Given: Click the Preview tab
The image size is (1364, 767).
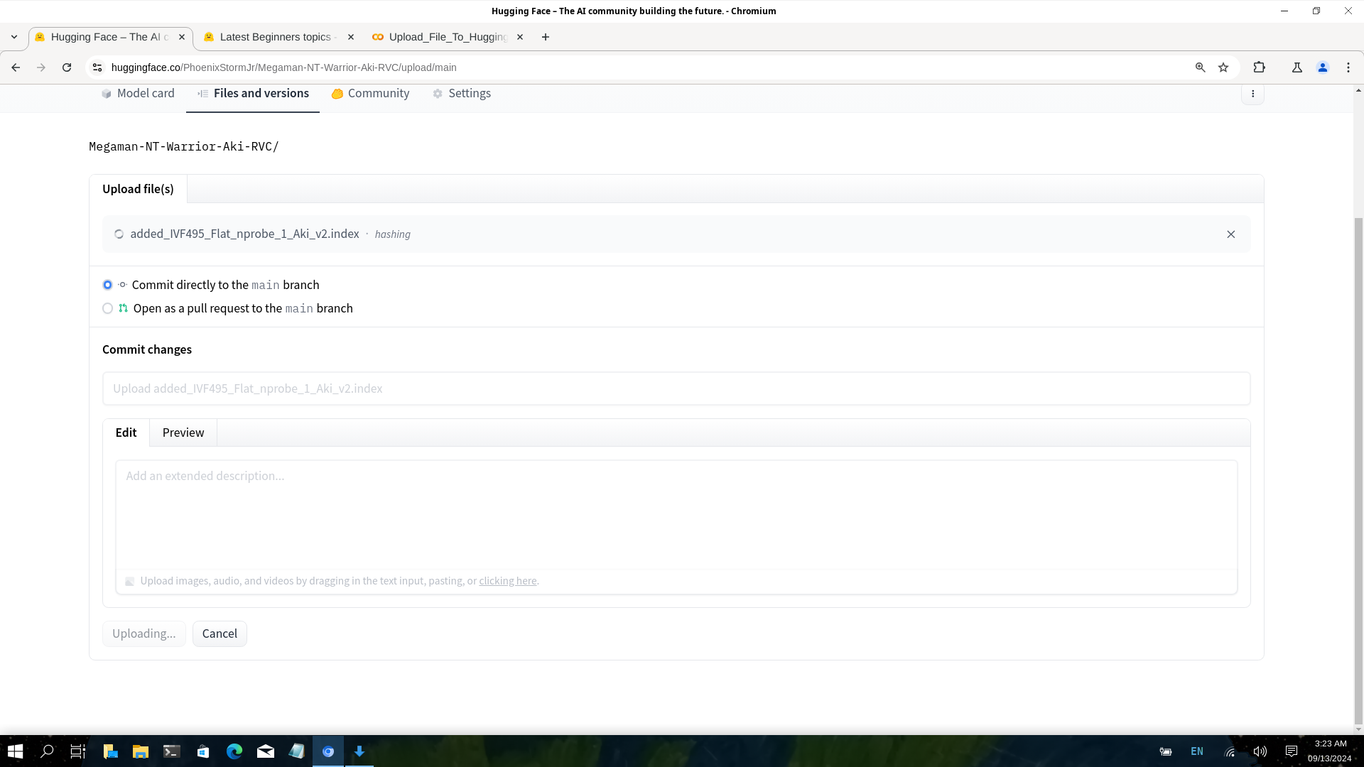Looking at the screenshot, I should click(x=183, y=432).
